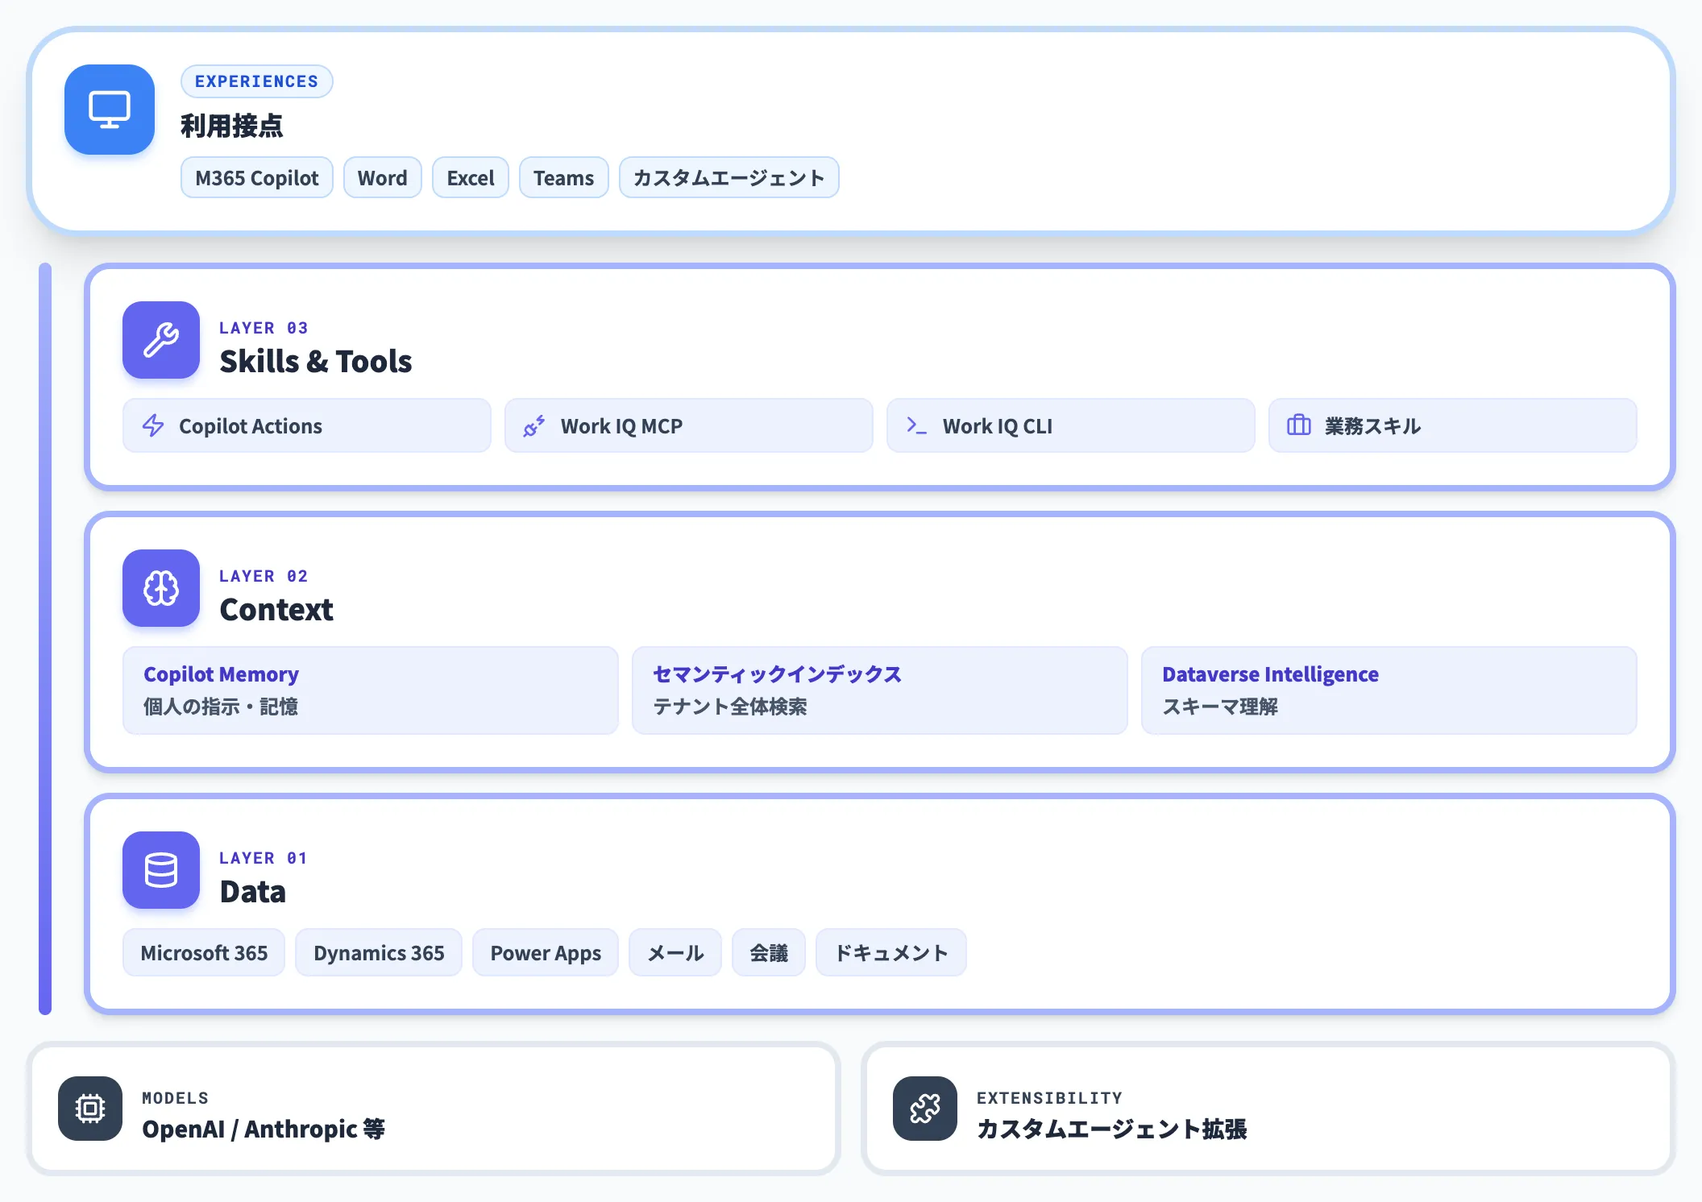Select the Dynamics 365 data chip
The image size is (1702, 1202).
tap(379, 952)
